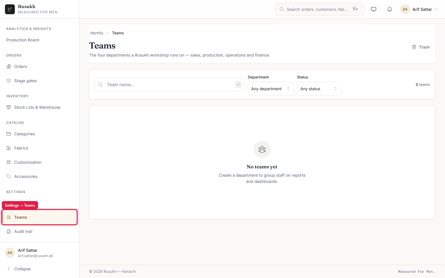The width and height of the screenshot is (445, 278).
Task: Click the global search orders box
Action: (x=320, y=9)
